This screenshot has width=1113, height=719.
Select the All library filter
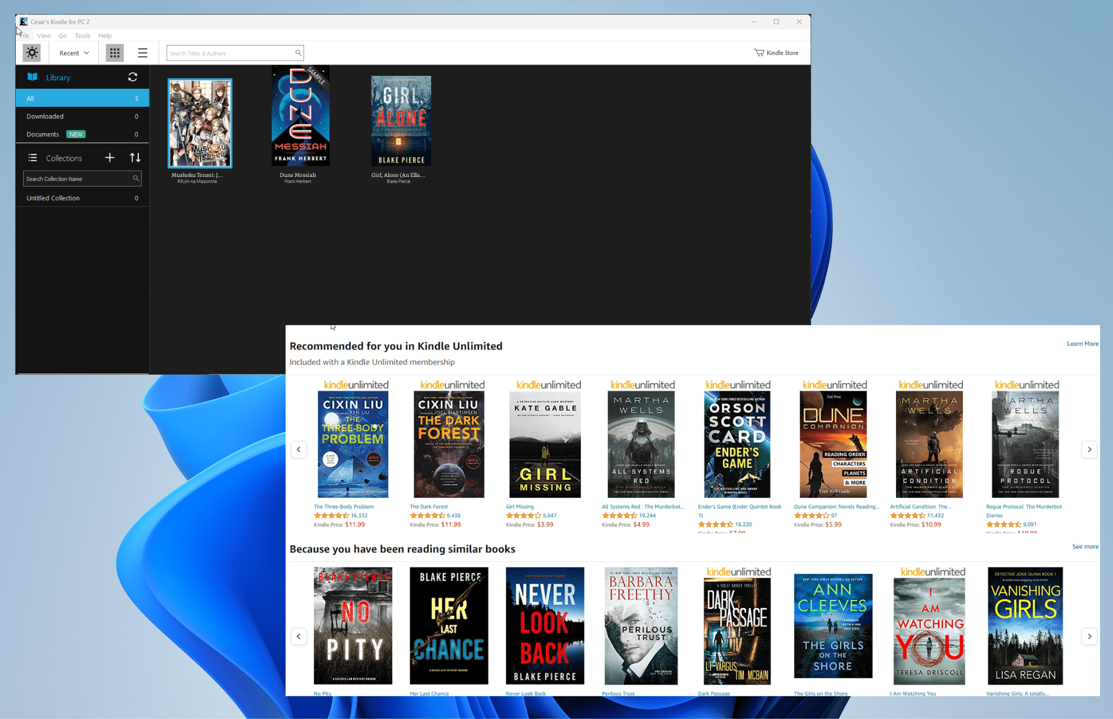(x=82, y=98)
